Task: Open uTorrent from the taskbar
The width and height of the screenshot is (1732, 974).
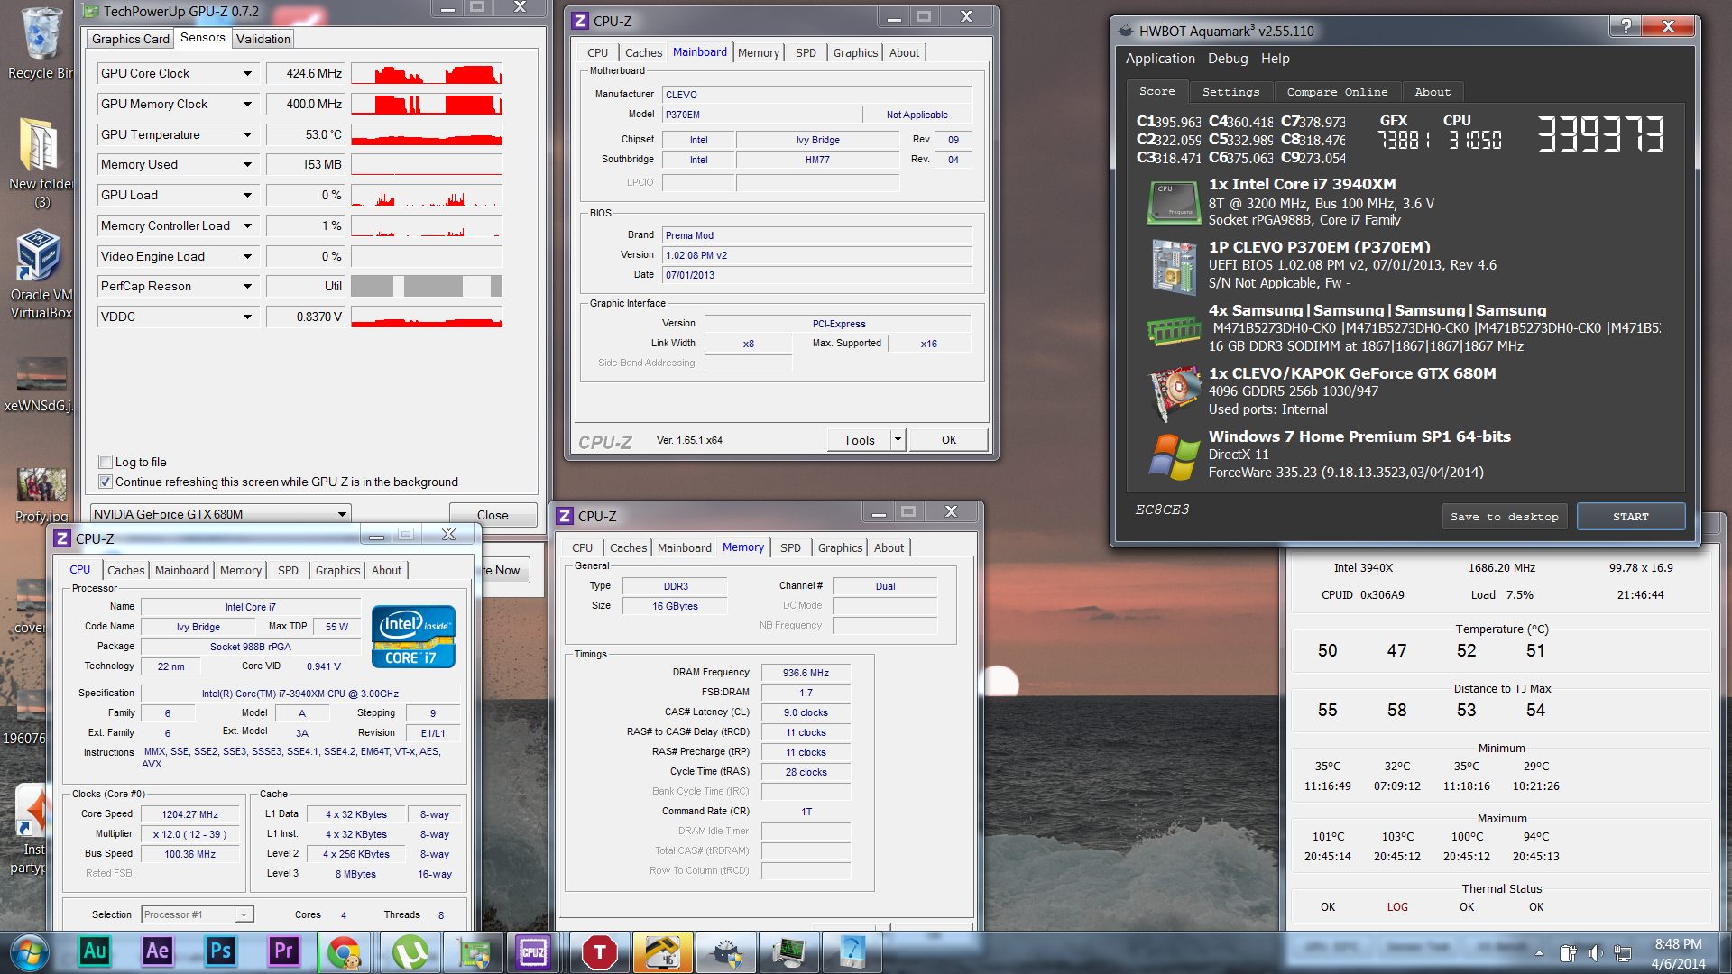Action: [x=410, y=952]
